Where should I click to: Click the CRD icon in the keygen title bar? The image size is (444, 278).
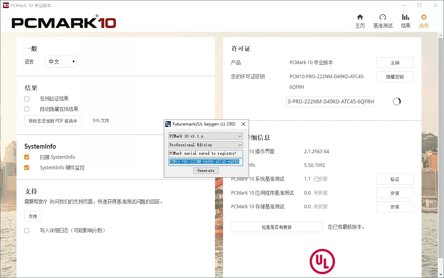(168, 124)
